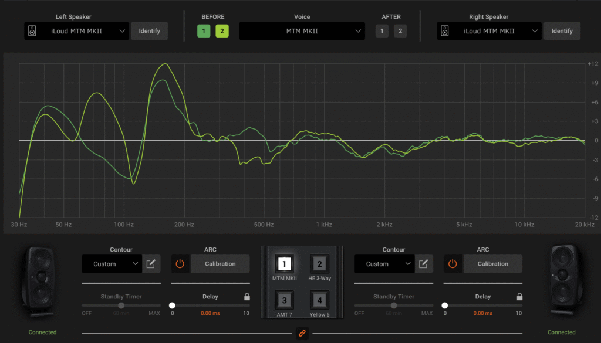The width and height of the screenshot is (601, 343).
Task: Click the left iLoud speaker image
Action: tap(40, 282)
